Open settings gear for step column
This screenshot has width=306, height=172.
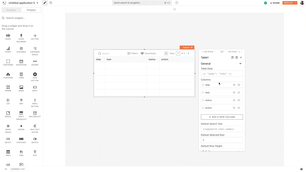click(x=234, y=85)
